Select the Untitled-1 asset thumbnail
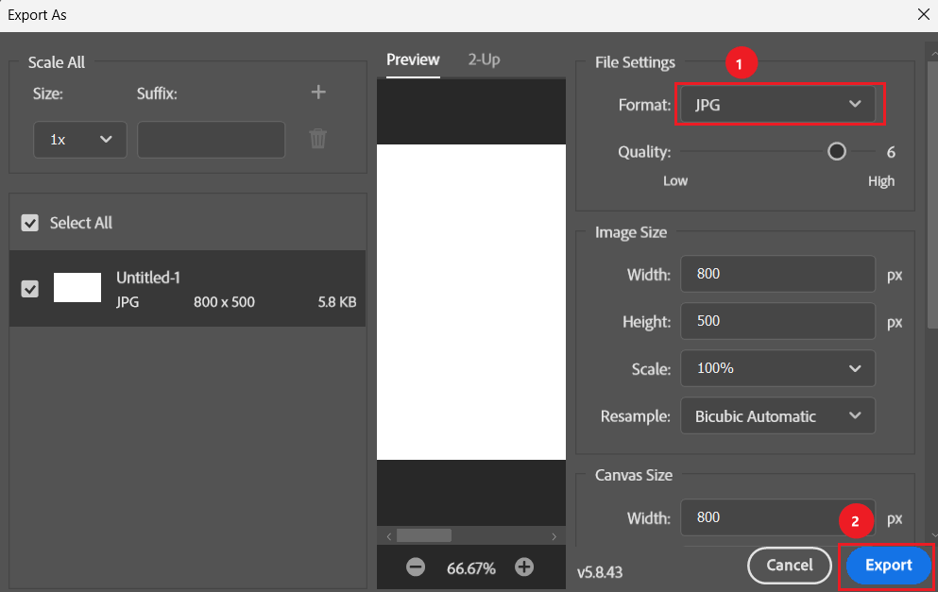 [x=77, y=287]
